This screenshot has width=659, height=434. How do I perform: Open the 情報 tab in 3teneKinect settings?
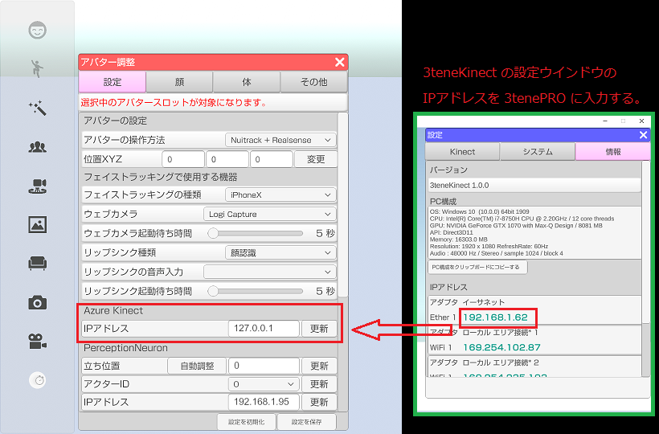(x=612, y=152)
